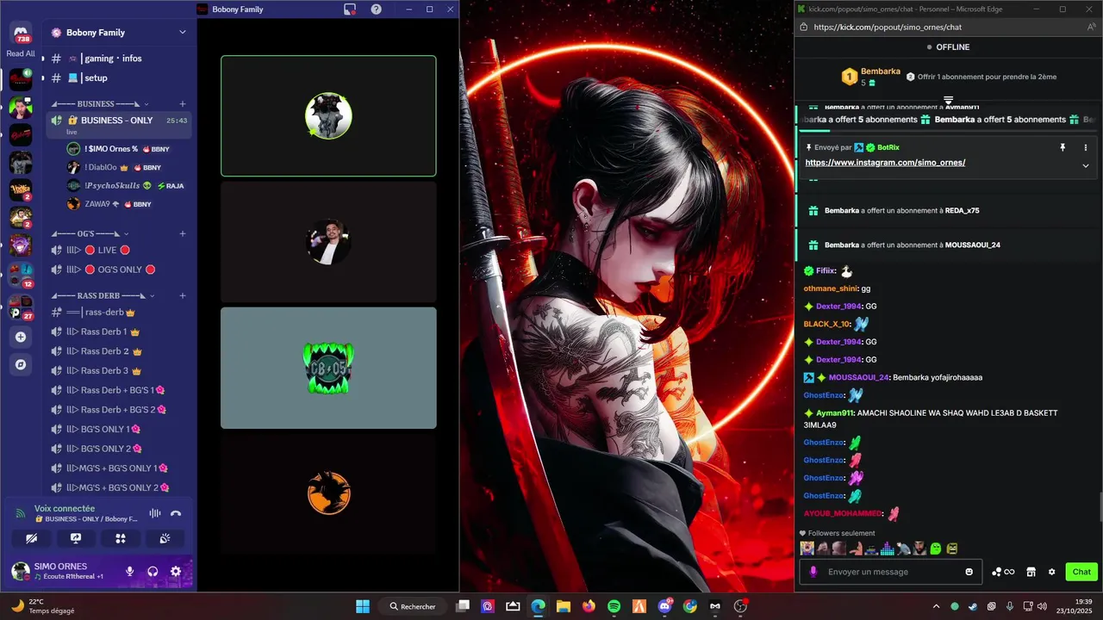The height and width of the screenshot is (620, 1103).
Task: Open the Discord soundboard icon
Action: coord(165,538)
